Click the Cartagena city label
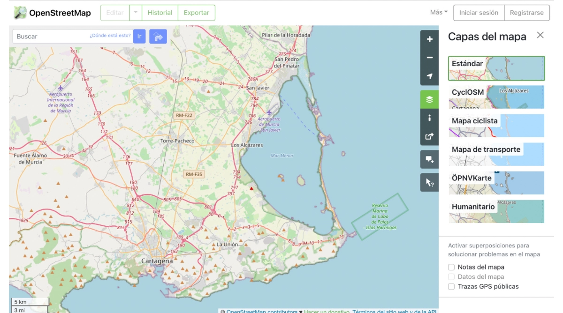This screenshot has width=563, height=313. click(157, 261)
